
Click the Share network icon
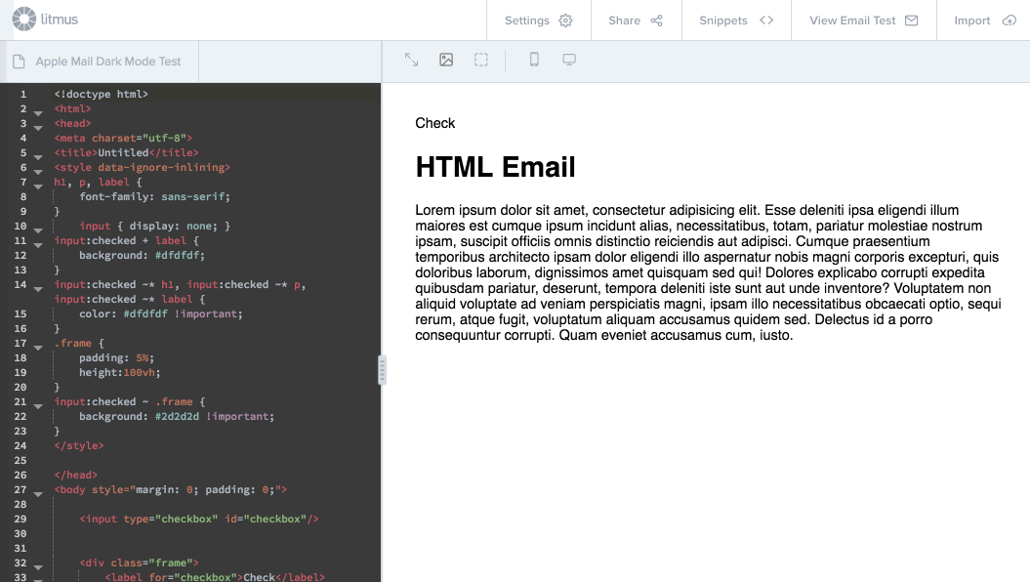[x=656, y=21]
